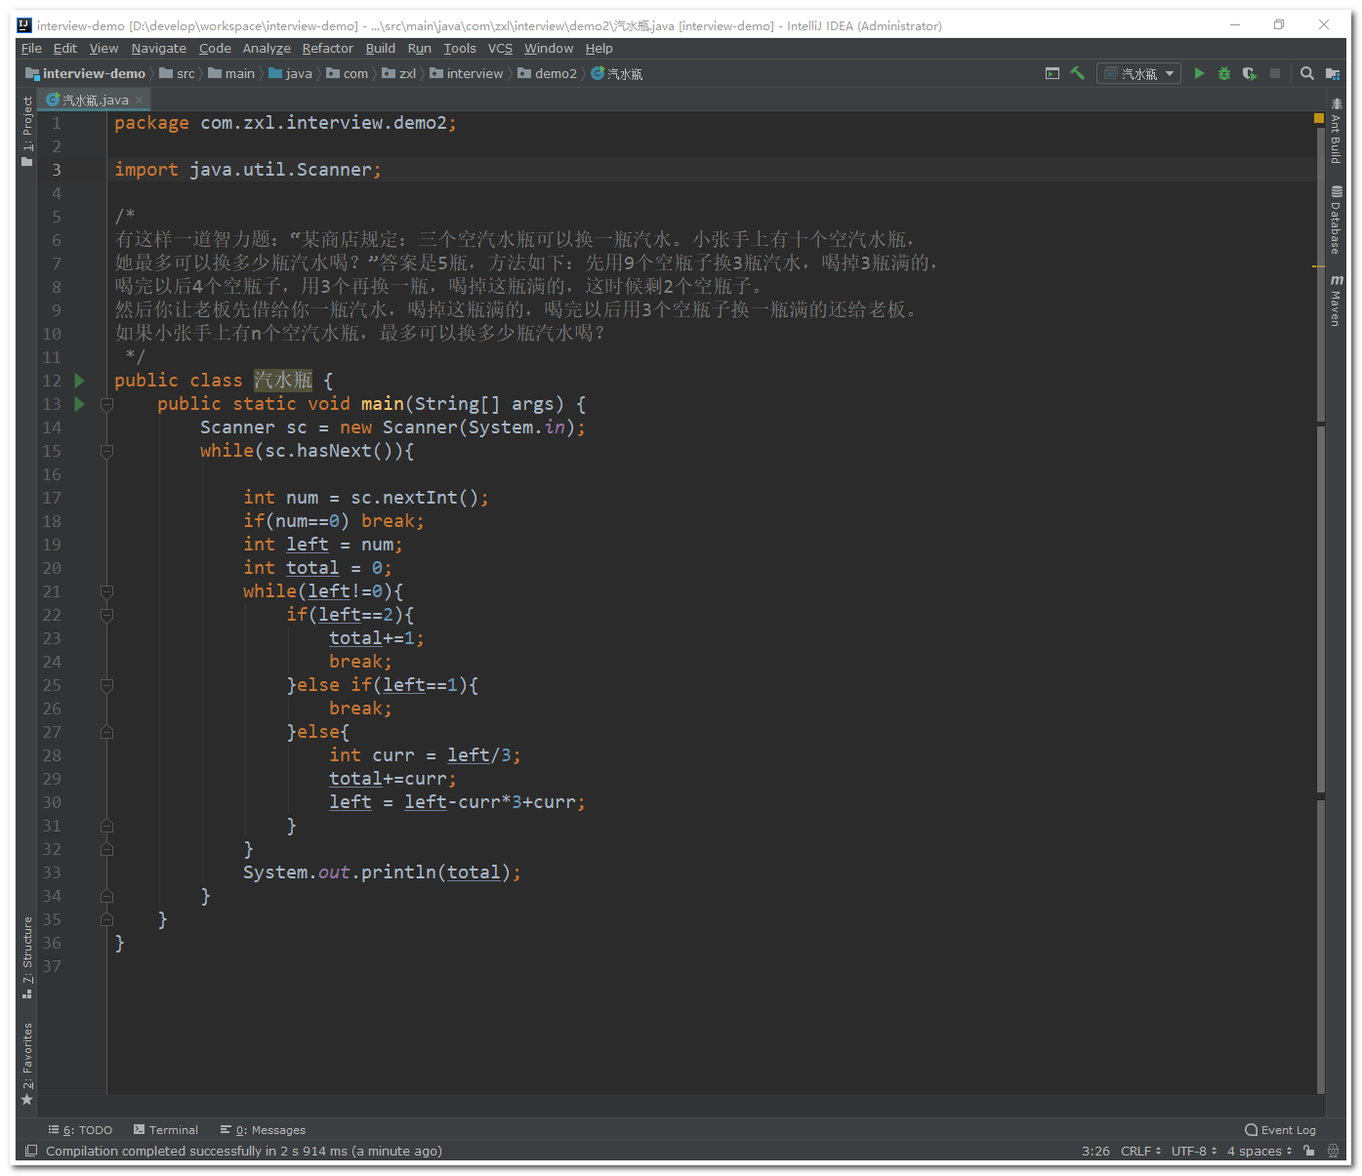This screenshot has width=1362, height=1176.
Task: Close the 汽水瓶.java editor tab
Action: [x=140, y=100]
